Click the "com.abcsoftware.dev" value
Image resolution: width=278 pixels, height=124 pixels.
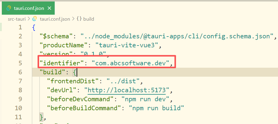[130, 63]
